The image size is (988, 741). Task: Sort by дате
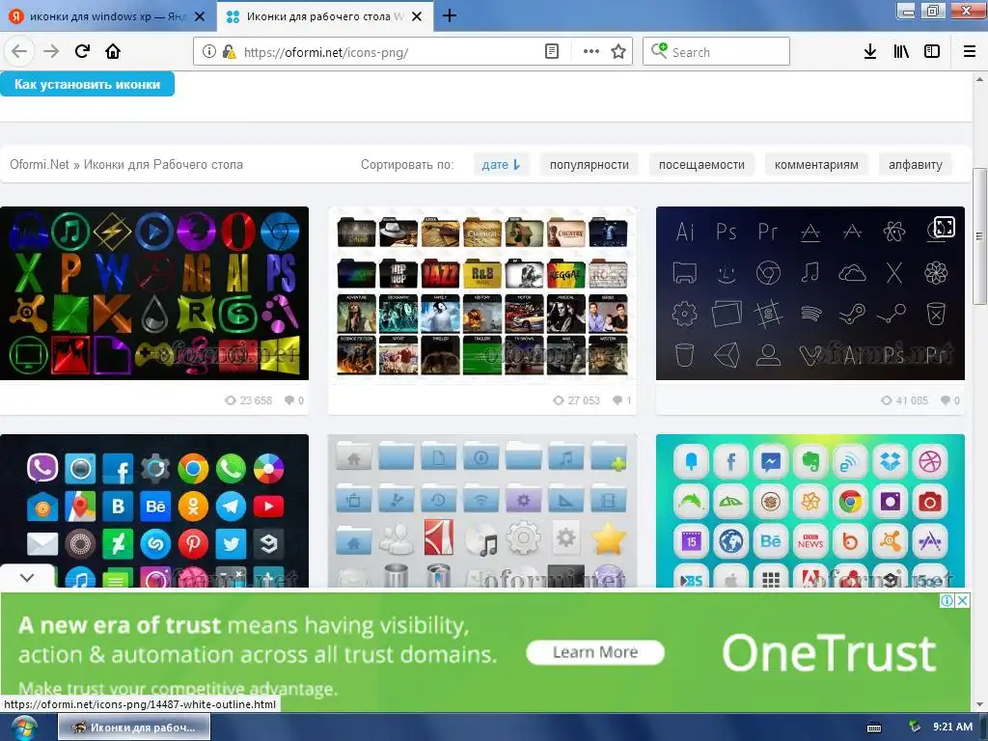pyautogui.click(x=501, y=164)
